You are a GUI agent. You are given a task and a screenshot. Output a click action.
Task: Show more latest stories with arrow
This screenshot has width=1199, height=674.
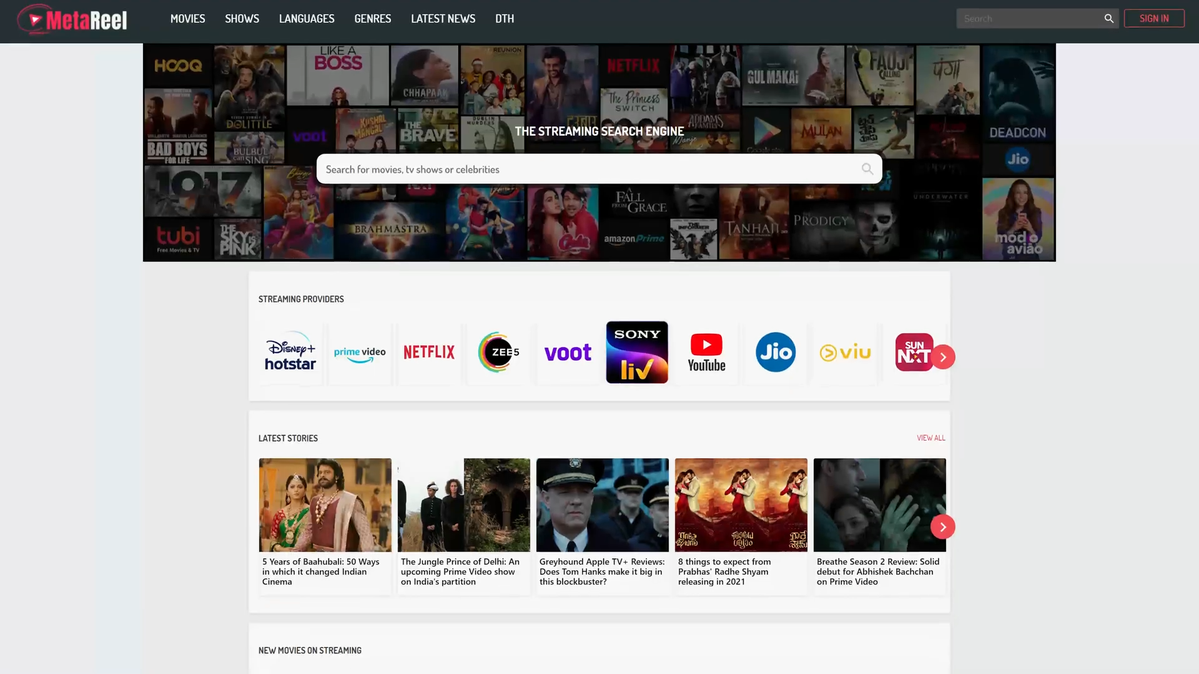(943, 527)
